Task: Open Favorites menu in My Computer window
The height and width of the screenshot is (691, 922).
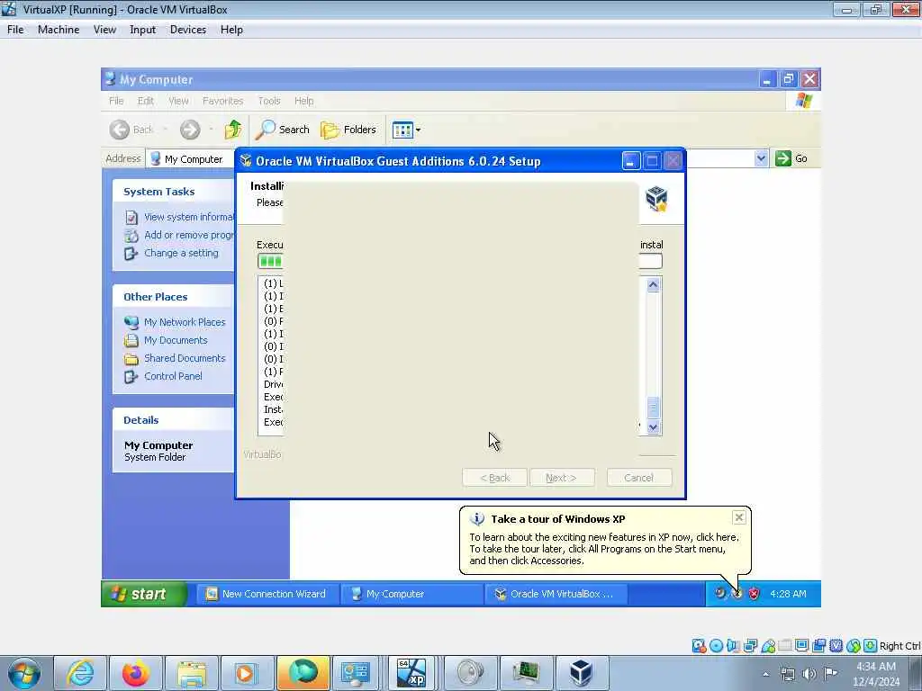Action: coord(223,101)
